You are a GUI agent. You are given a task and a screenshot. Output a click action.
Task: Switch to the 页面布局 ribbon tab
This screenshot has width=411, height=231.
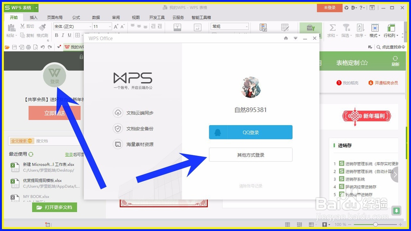tap(55, 18)
